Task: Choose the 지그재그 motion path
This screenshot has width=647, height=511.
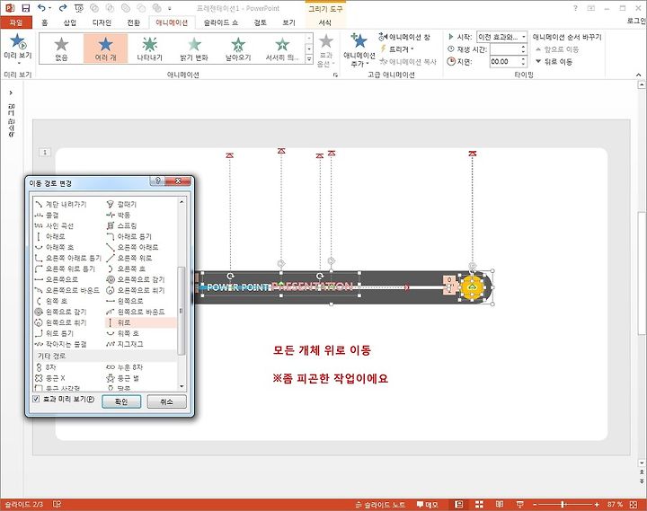Action: coord(125,344)
